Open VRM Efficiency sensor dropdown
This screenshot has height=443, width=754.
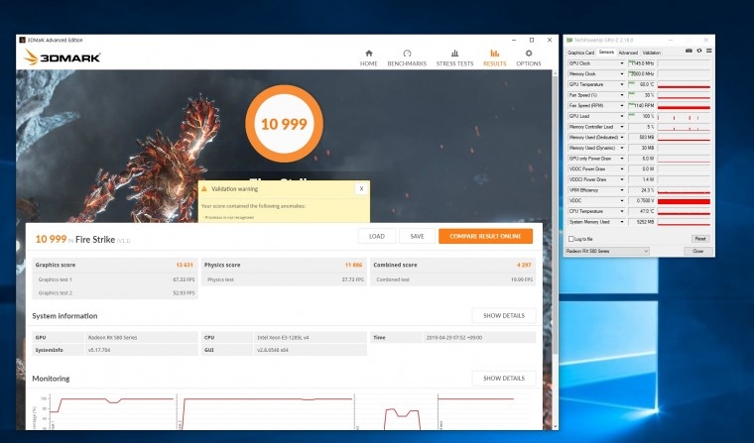(622, 190)
